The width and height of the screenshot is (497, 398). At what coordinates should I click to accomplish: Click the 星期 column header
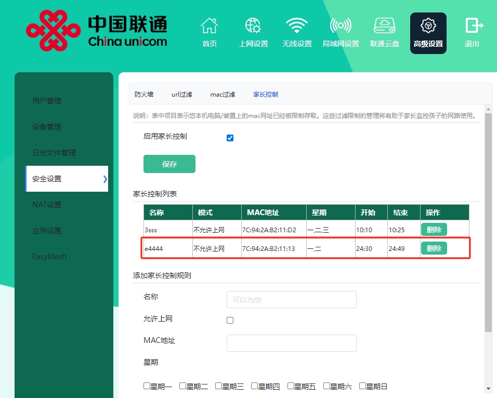331,213
